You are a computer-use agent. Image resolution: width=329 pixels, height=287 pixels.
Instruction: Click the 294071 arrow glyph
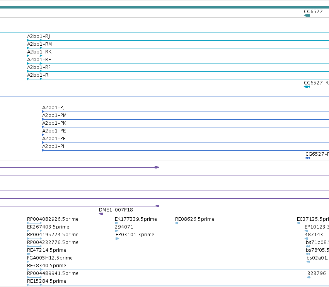[117, 231]
